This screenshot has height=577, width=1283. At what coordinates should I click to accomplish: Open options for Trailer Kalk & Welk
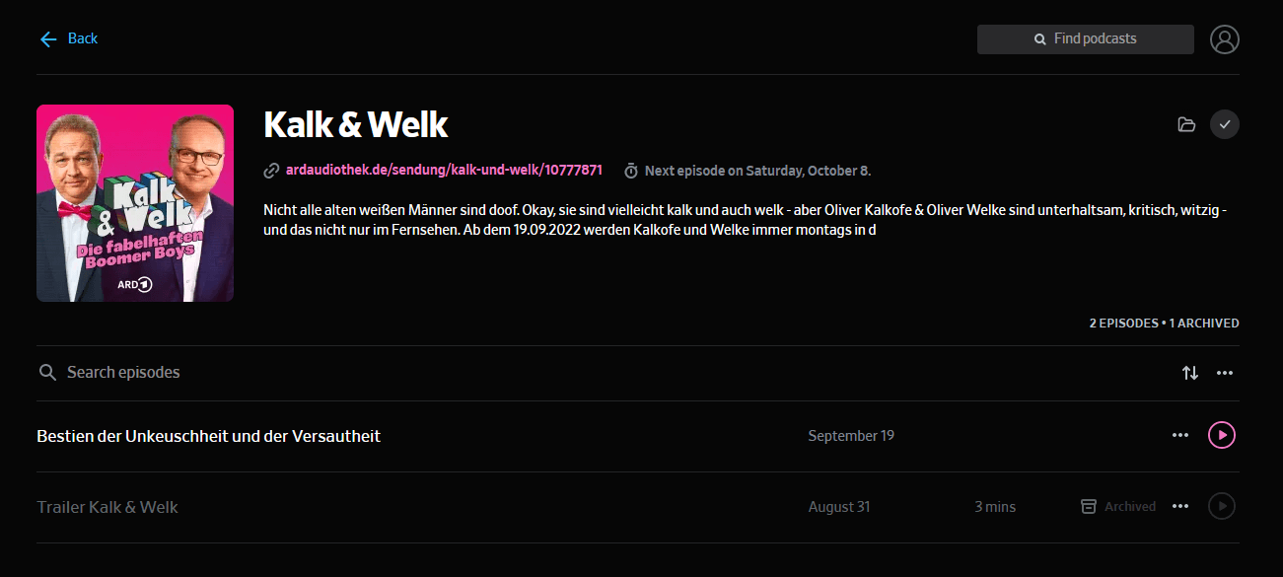click(1180, 506)
